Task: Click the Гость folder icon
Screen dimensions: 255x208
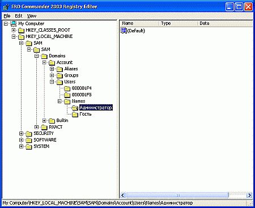Action: coord(75,114)
